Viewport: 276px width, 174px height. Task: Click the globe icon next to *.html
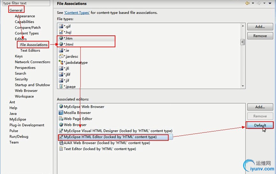pos(61,44)
